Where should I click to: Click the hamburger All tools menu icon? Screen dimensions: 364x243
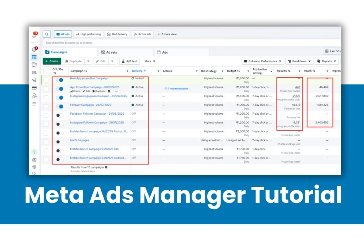pos(34,104)
